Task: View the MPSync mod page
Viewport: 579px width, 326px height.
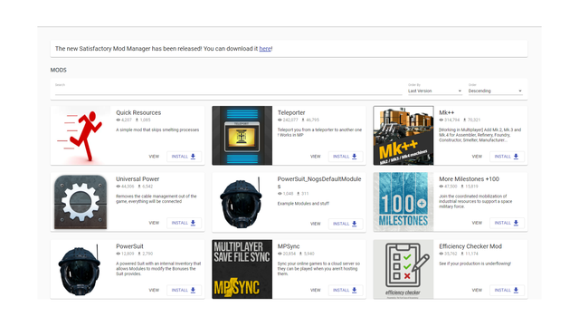Action: click(x=316, y=290)
